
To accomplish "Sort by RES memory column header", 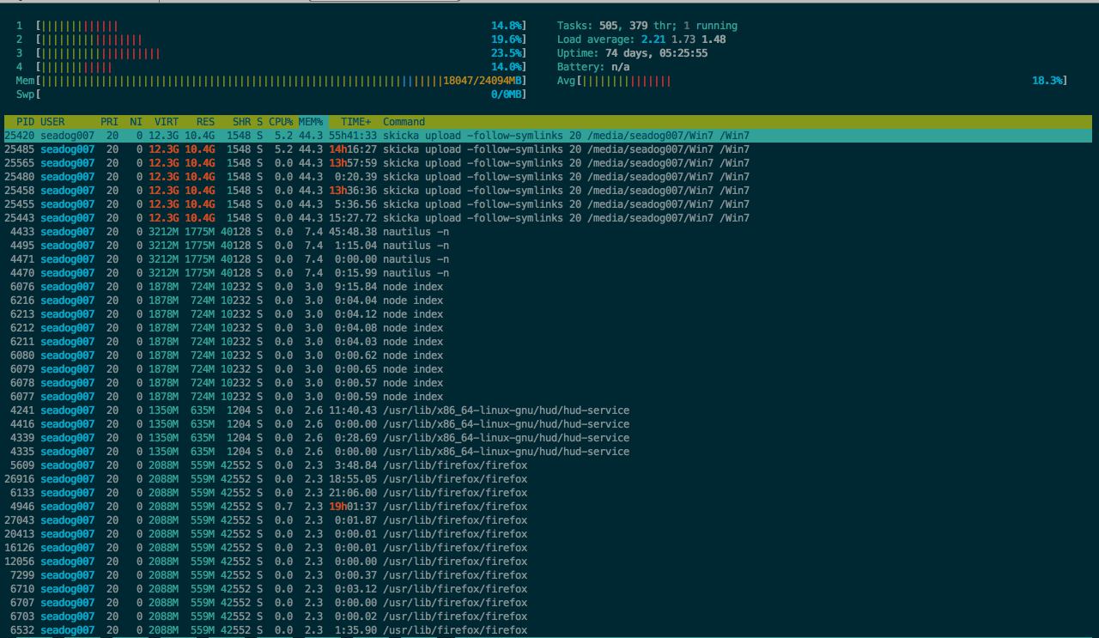I will [x=205, y=122].
